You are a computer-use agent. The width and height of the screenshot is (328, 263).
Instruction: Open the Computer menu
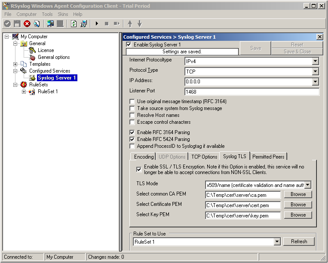(26, 14)
